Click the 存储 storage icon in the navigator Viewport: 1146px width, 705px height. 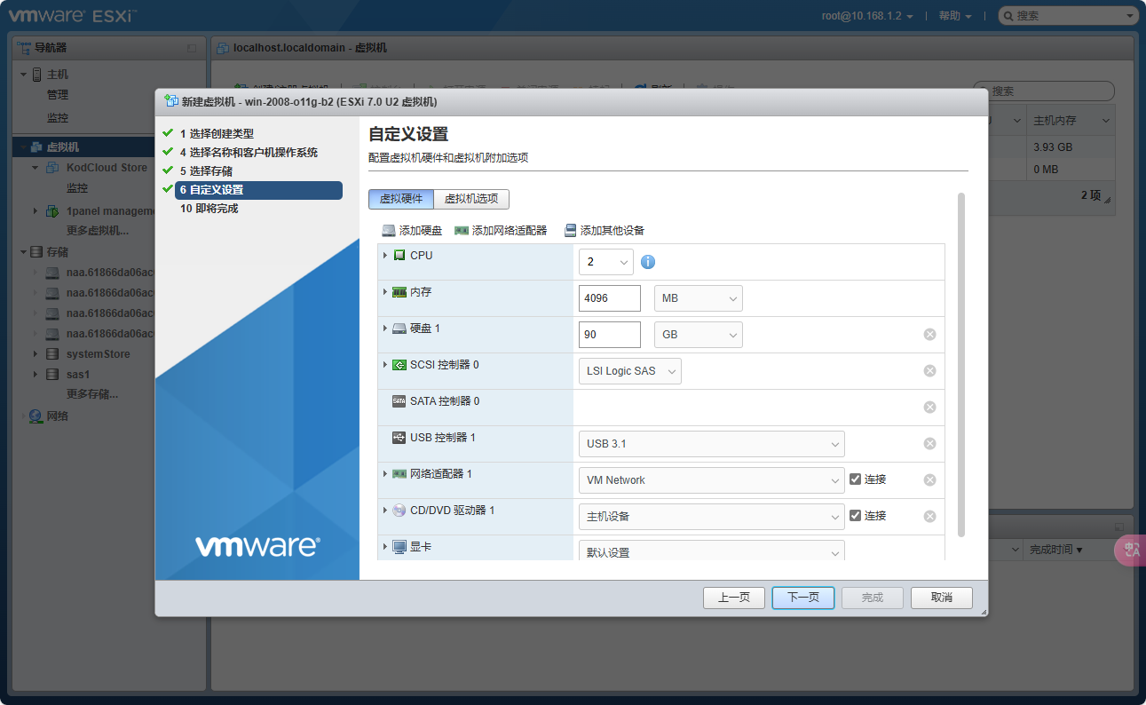tap(36, 252)
